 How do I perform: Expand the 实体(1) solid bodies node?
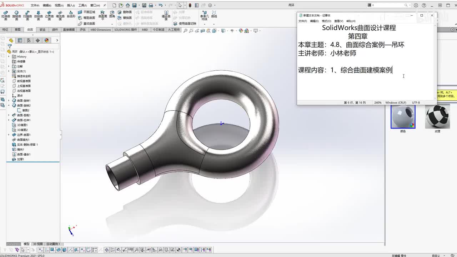click(9, 71)
